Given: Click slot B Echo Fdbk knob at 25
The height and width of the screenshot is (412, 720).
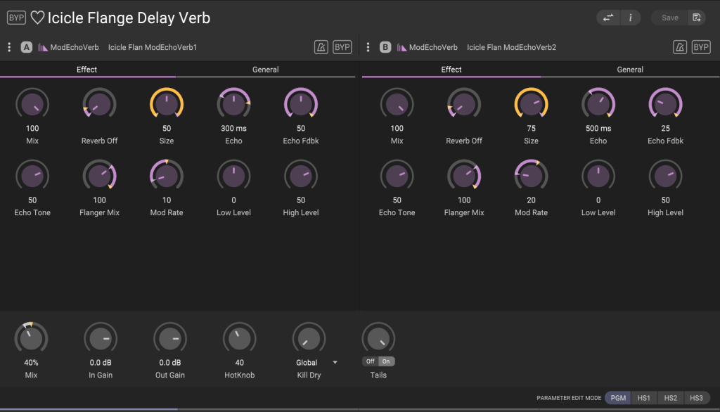Looking at the screenshot, I should click(665, 104).
